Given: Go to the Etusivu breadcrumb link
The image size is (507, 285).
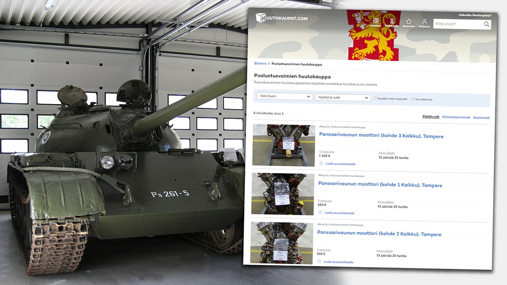Looking at the screenshot, I should coord(260,63).
